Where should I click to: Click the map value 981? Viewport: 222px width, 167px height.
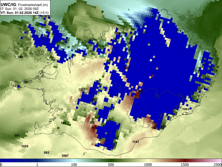(x=202, y=88)
